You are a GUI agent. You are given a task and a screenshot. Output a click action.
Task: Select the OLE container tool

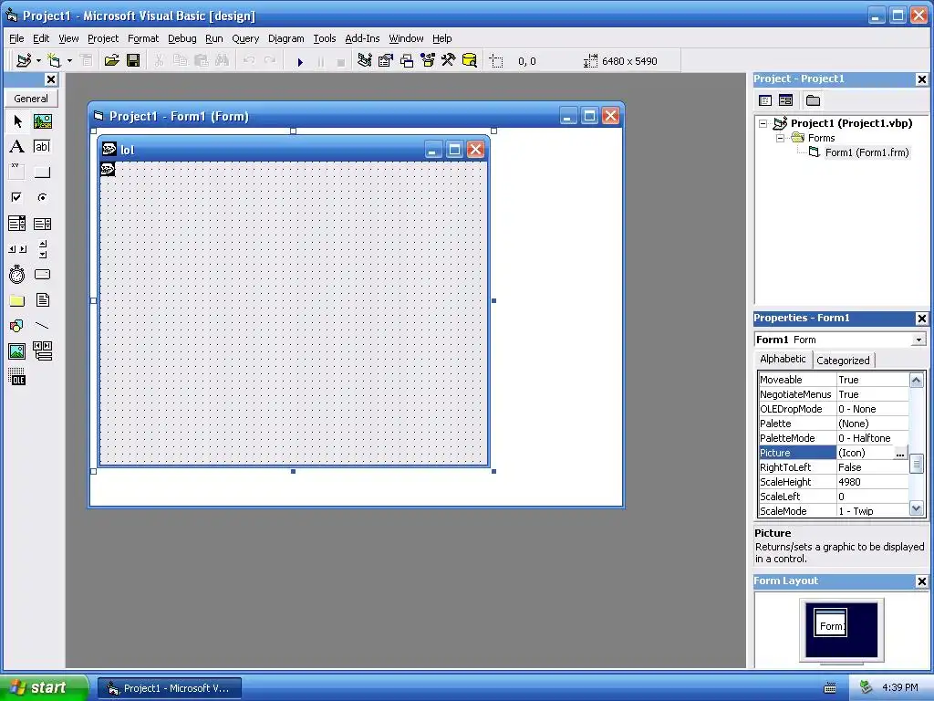pyautogui.click(x=17, y=377)
